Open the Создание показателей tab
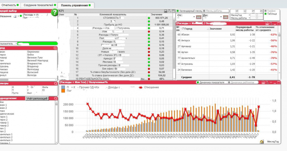 [40, 5]
